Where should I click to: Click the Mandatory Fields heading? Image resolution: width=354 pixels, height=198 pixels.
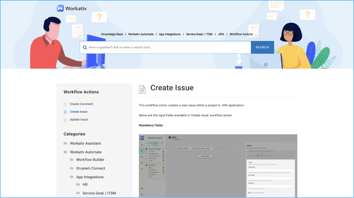(151, 125)
